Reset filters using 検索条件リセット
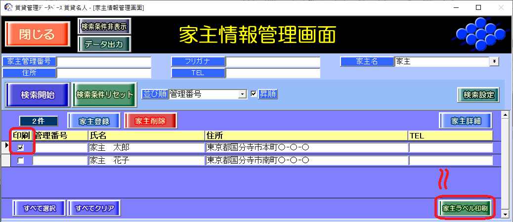The height and width of the screenshot is (222, 513). [104, 94]
